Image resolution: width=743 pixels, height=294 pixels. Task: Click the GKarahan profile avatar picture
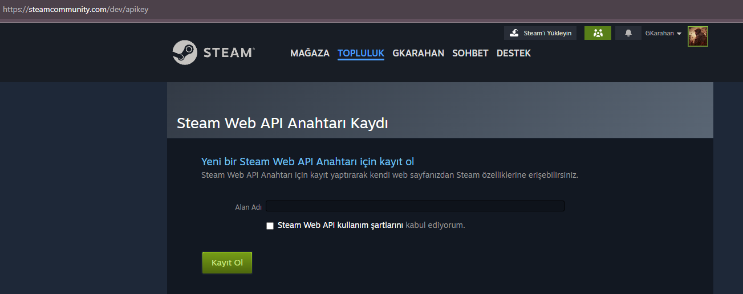point(698,36)
